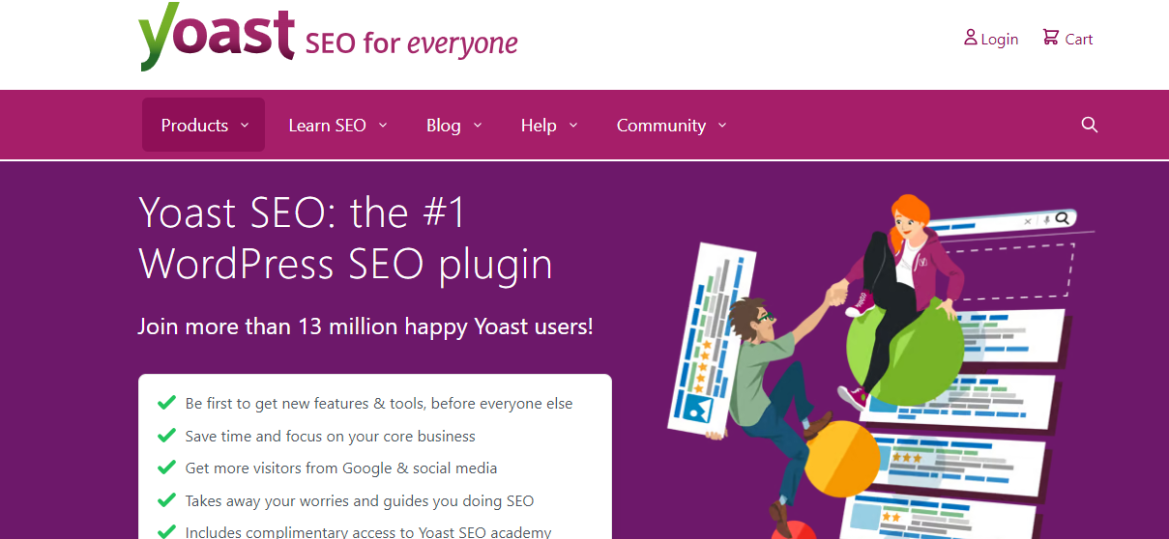Click 'Join more than 13 million happy Yoast users!' text
Viewport: 1169px width, 539px height.
pos(365,326)
